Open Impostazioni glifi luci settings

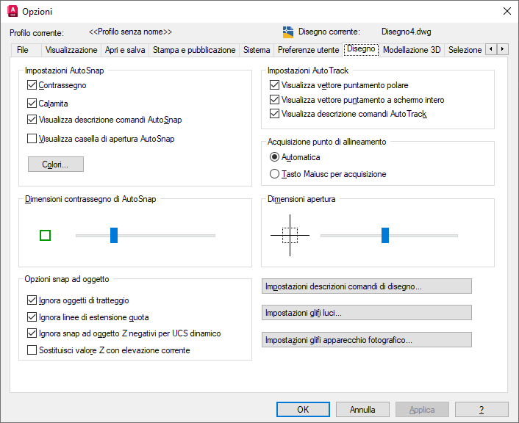[366, 313]
